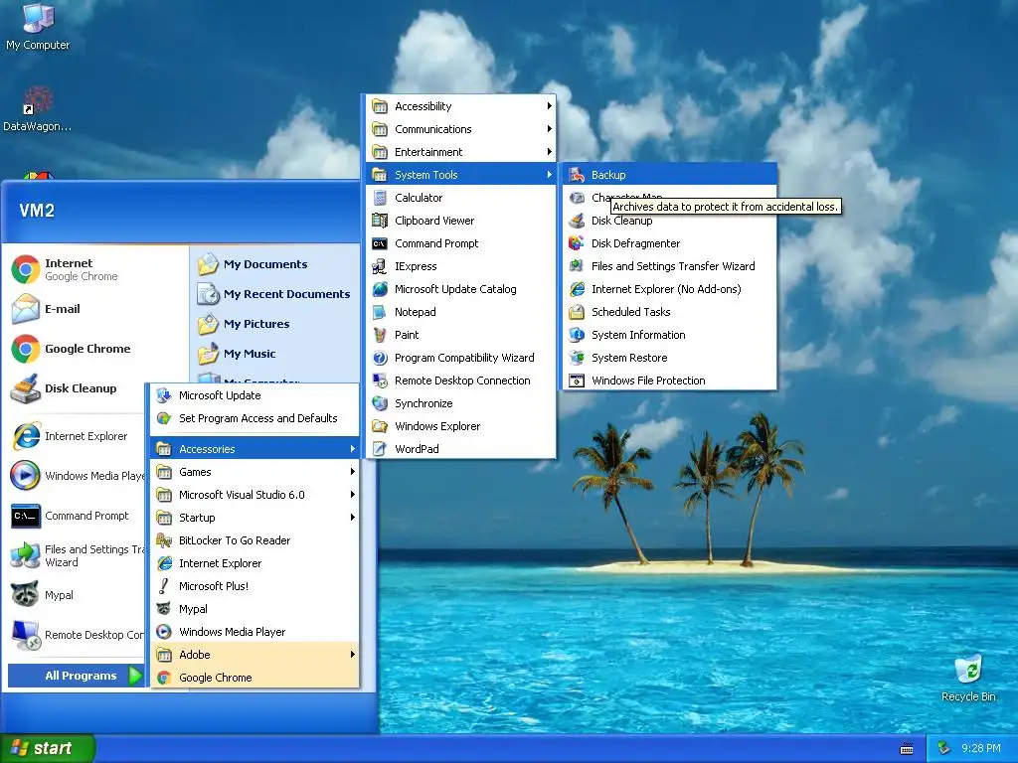
Task: Click the Start button
Action: (x=48, y=748)
